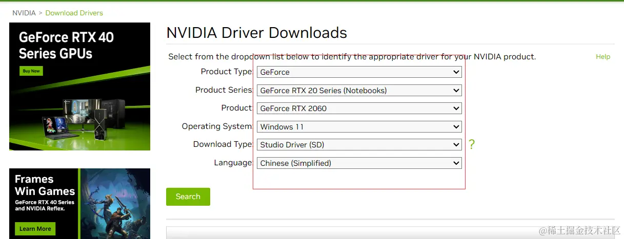Open the GeForce RTX 40 Series GPUs banner
The image size is (624, 239).
[79, 86]
